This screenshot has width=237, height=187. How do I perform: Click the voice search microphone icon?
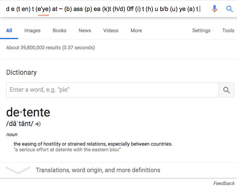(214, 9)
